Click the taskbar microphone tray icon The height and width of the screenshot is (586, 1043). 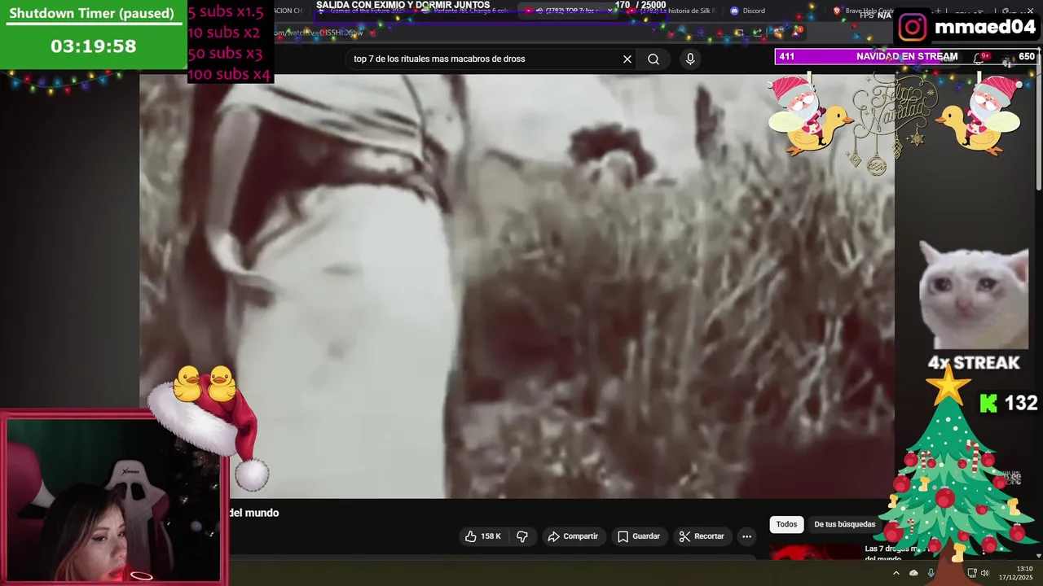931,573
